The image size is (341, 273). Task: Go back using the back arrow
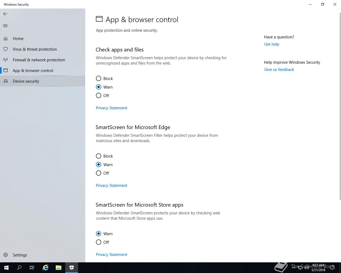5,14
